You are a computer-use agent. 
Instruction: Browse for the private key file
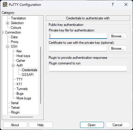[118, 36]
